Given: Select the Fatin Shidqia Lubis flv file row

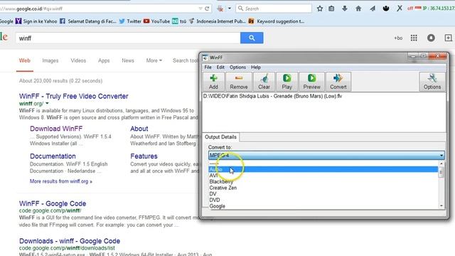Looking at the screenshot, I should (324, 96).
